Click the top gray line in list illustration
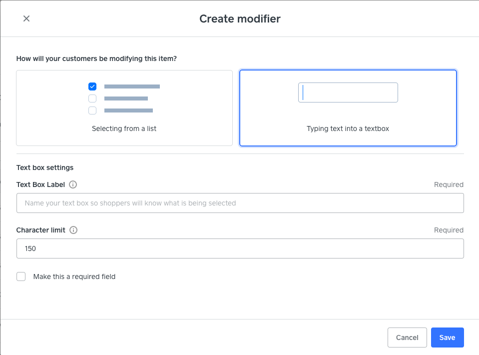This screenshot has width=479, height=355. point(132,86)
